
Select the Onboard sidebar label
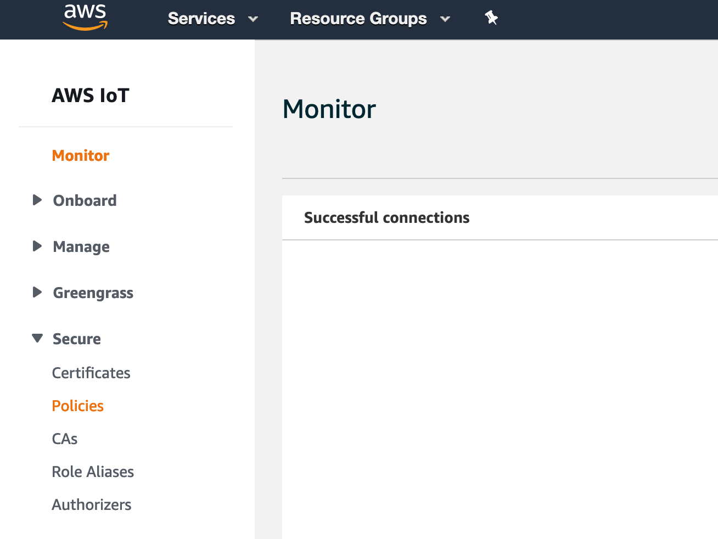pyautogui.click(x=85, y=201)
